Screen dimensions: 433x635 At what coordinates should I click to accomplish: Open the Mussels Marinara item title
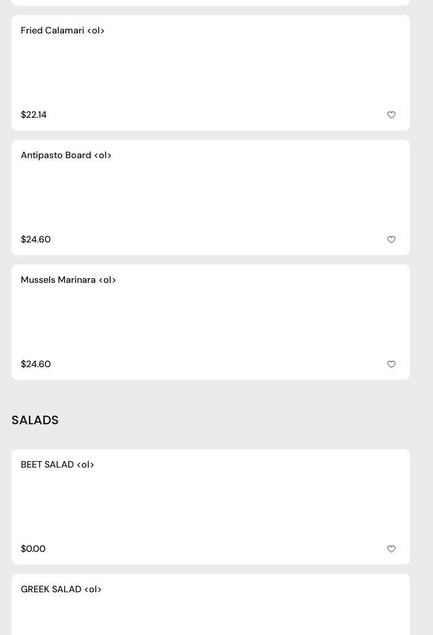tap(68, 280)
